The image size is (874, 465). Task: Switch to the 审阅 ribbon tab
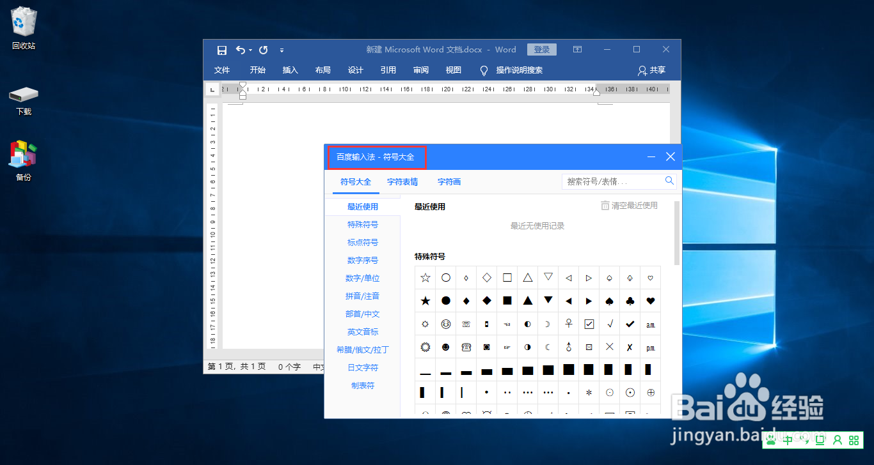click(x=421, y=70)
